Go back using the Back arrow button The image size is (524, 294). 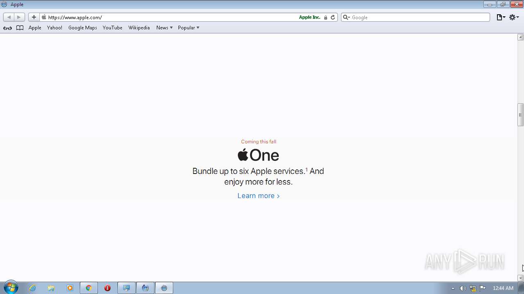[9, 17]
